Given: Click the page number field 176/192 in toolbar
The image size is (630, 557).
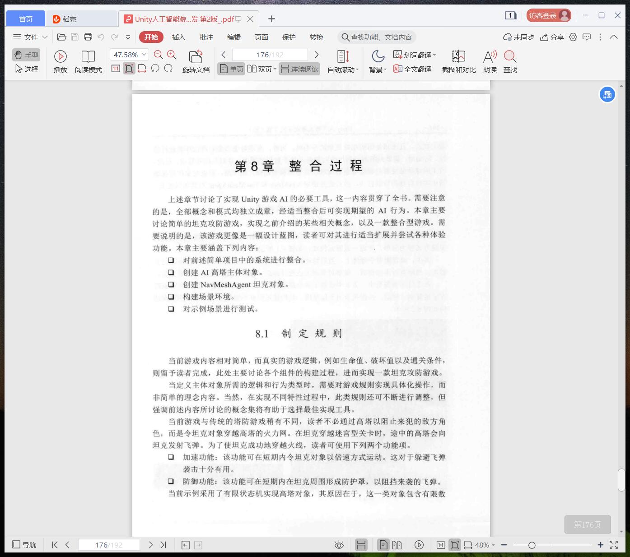Looking at the screenshot, I should pos(270,55).
